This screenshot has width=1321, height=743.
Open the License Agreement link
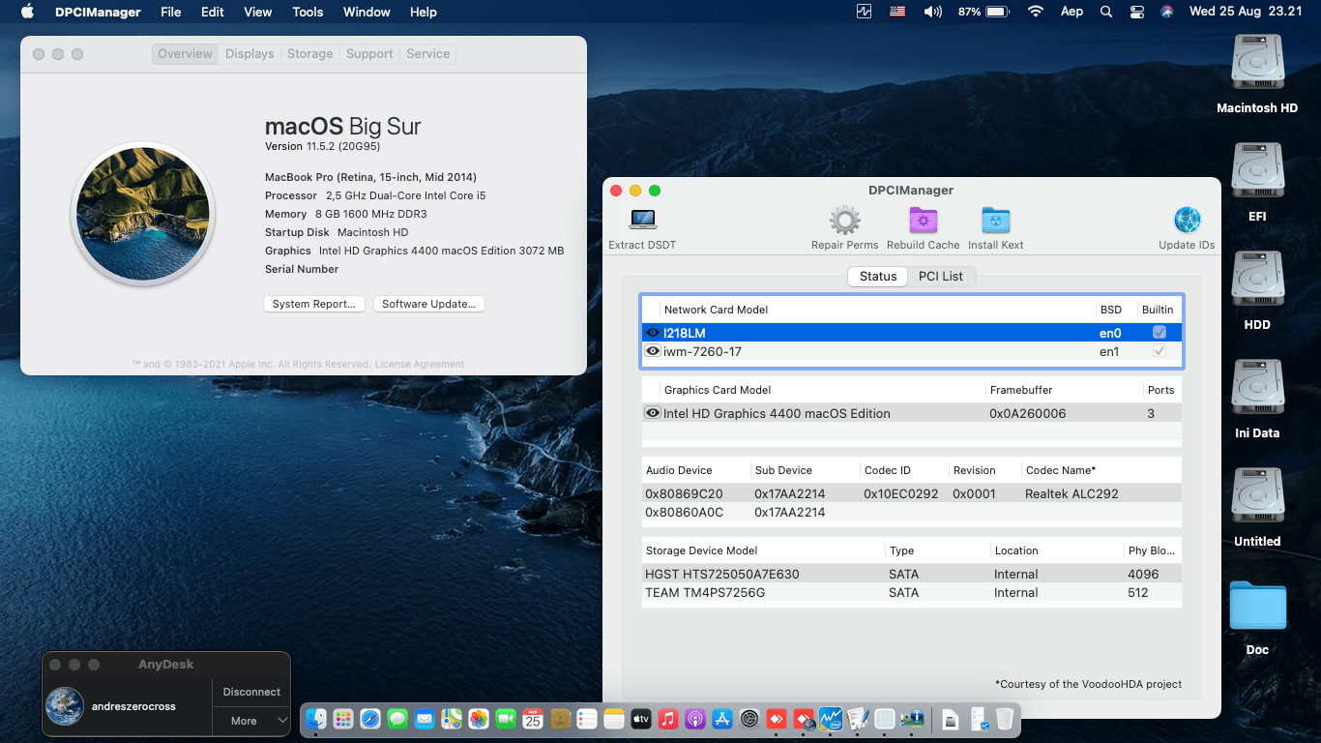420,365
